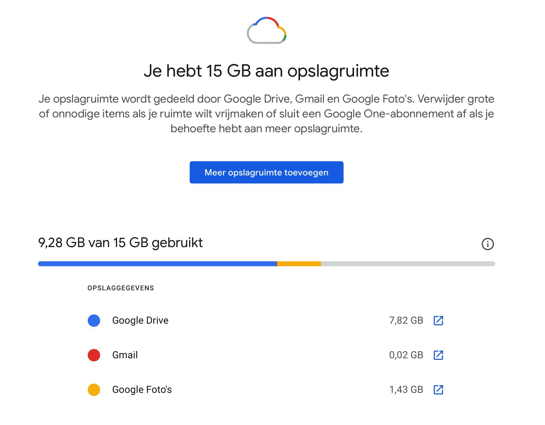Screen dimensions: 545x425
Task: Open Google Foto's via its external-link icon
Action: [438, 390]
